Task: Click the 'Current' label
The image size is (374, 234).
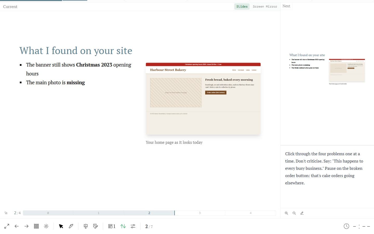Action: click(x=10, y=7)
